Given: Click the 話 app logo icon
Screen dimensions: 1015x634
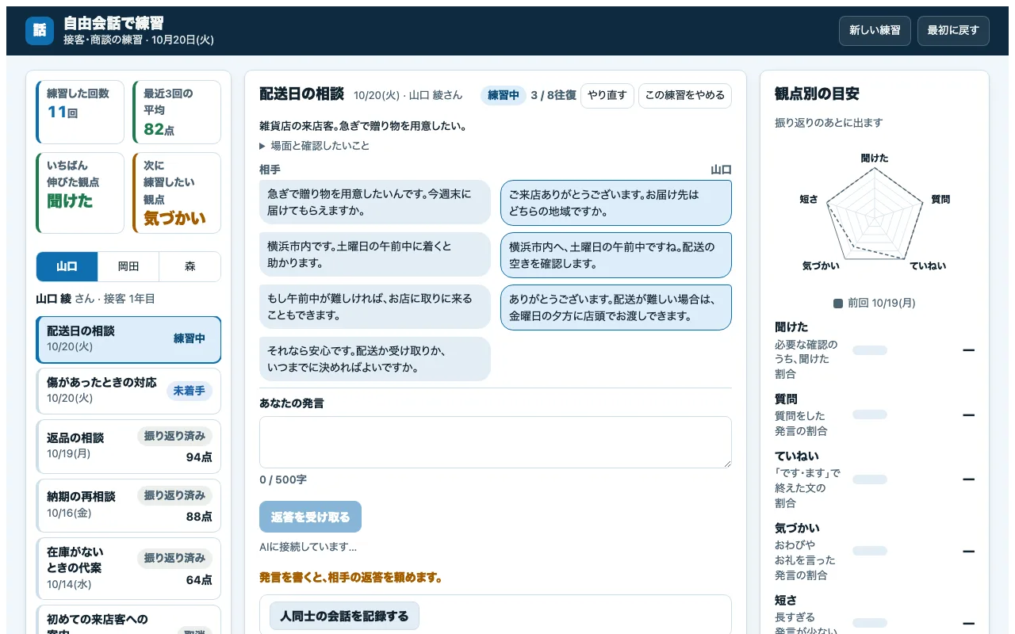Looking at the screenshot, I should click(x=40, y=31).
